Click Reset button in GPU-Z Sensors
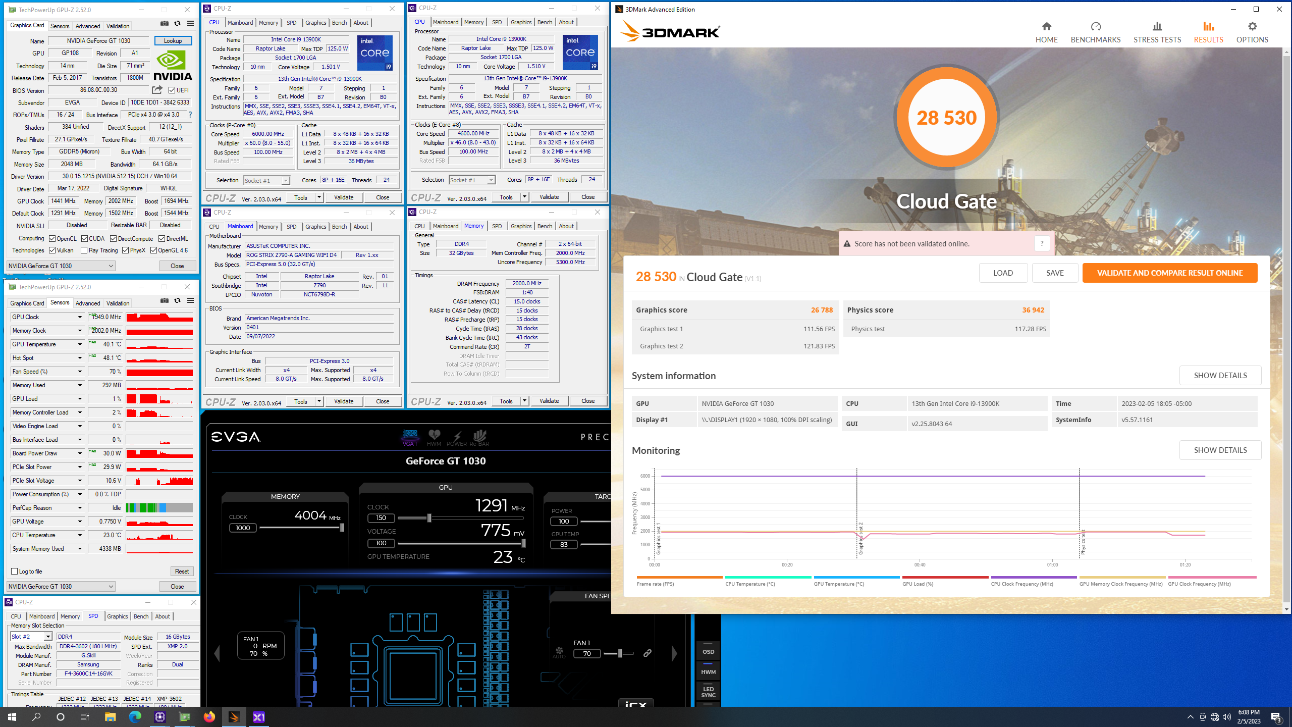The width and height of the screenshot is (1292, 727). (182, 571)
